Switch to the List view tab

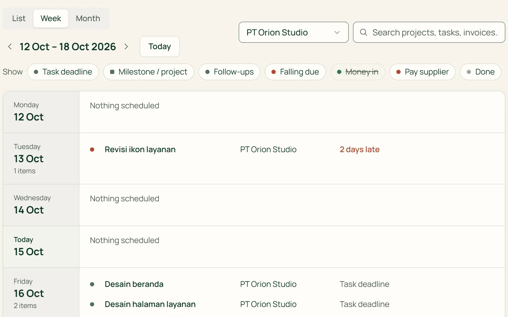19,18
